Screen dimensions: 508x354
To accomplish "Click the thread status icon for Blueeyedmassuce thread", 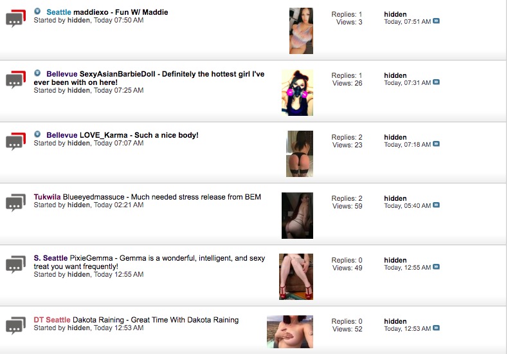I will click(x=15, y=203).
